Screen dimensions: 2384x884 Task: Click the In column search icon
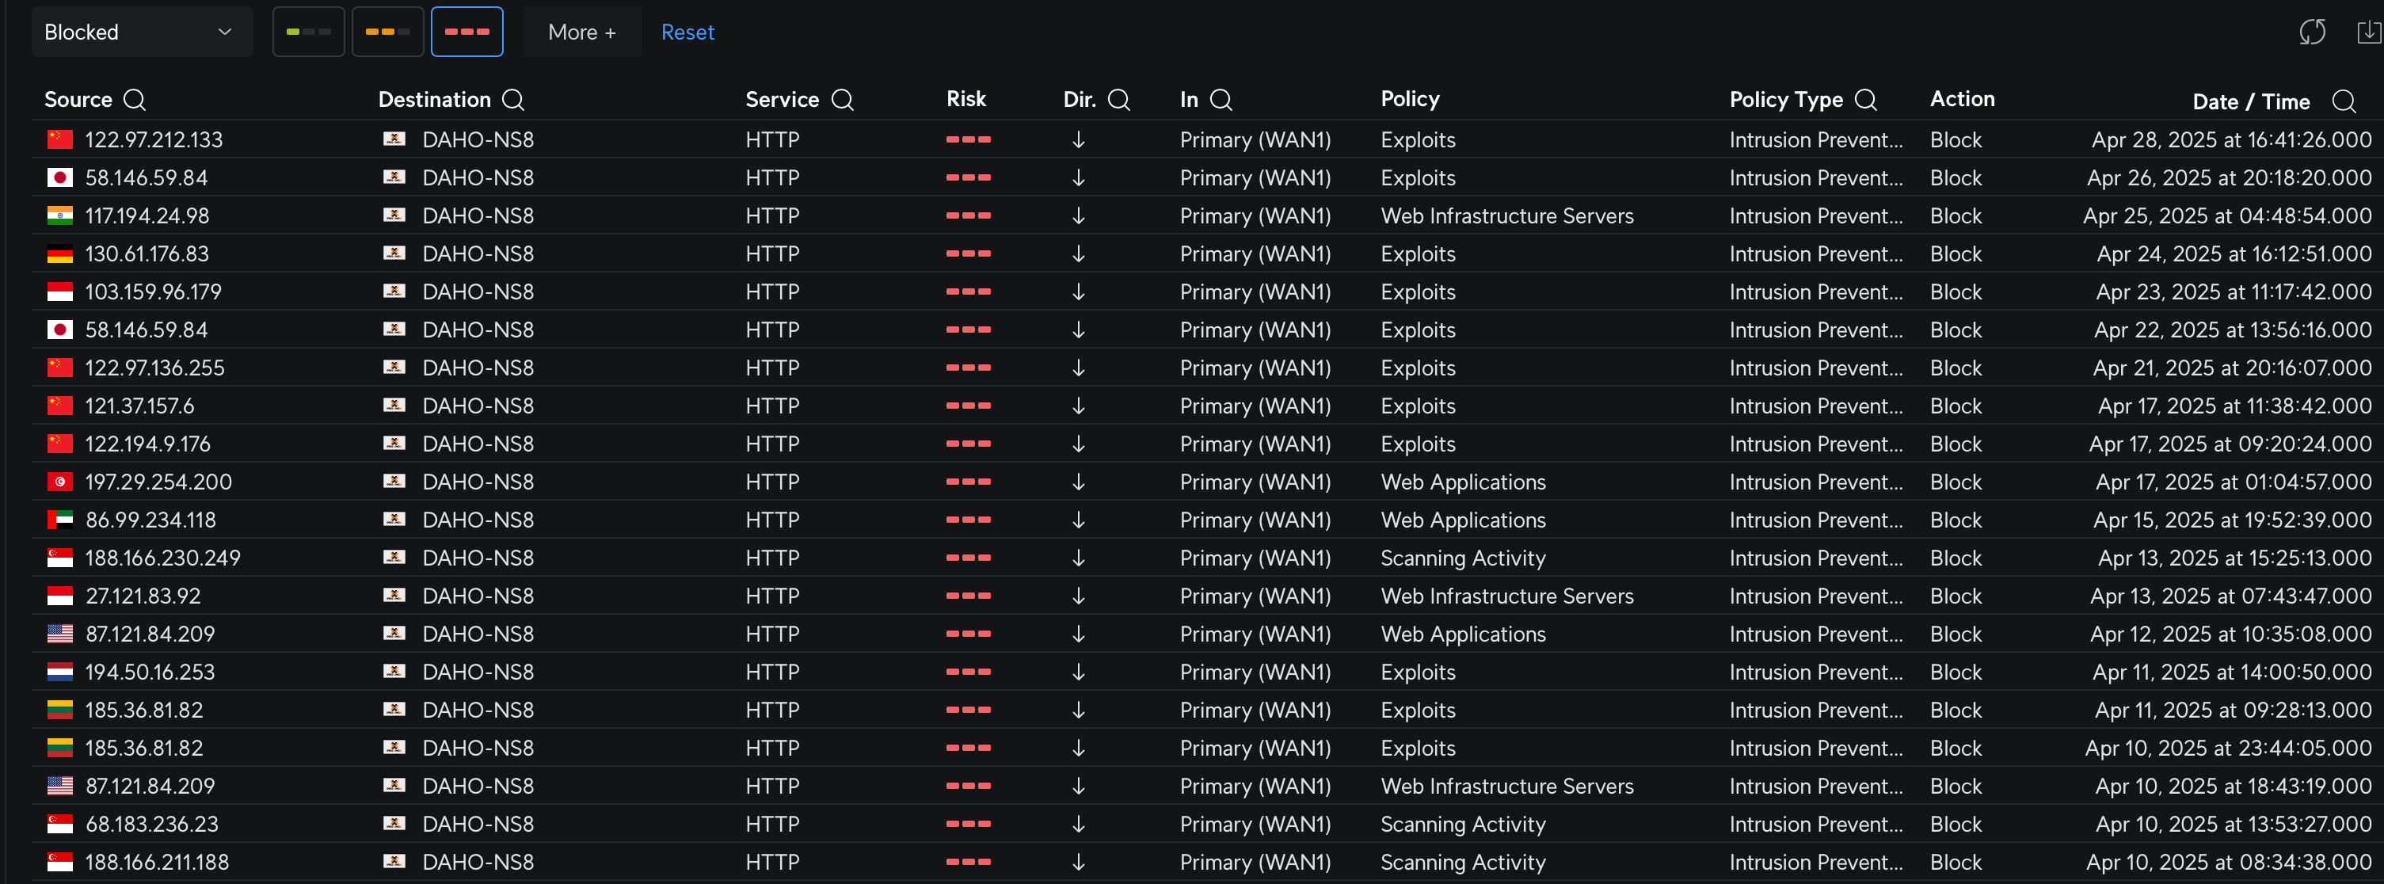pos(1221,100)
